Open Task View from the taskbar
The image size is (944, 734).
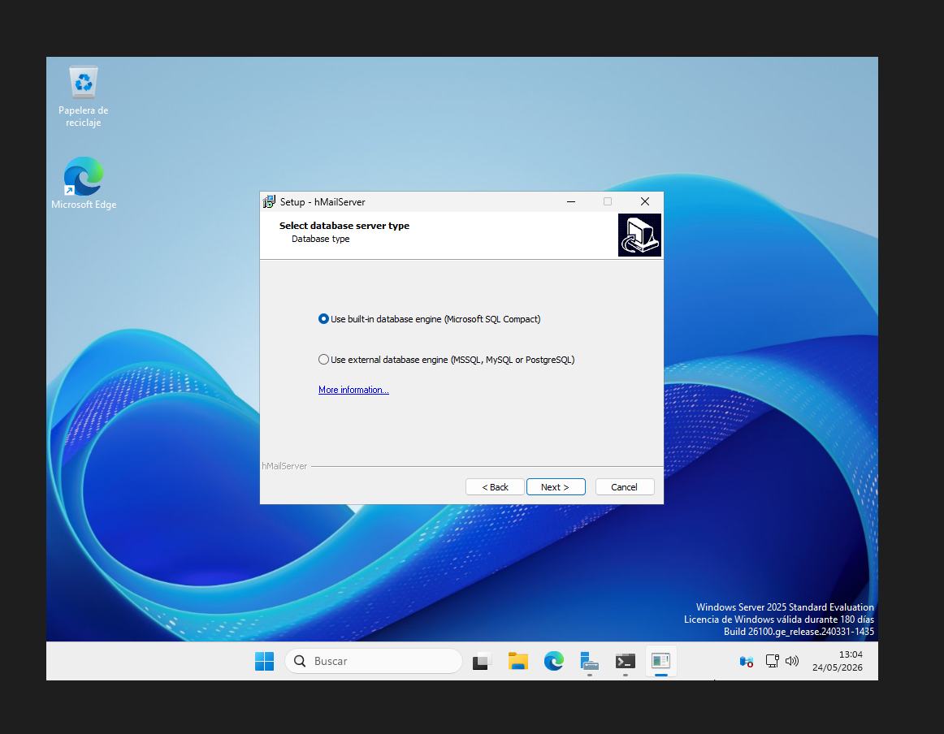482,661
